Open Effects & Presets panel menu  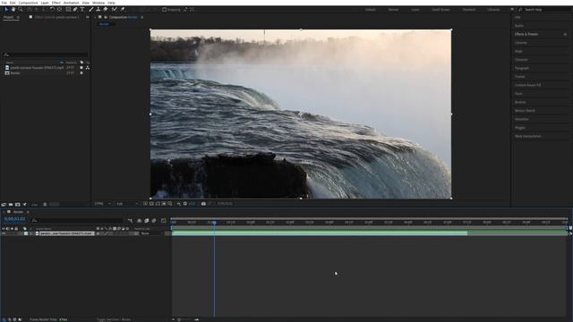click(565, 34)
